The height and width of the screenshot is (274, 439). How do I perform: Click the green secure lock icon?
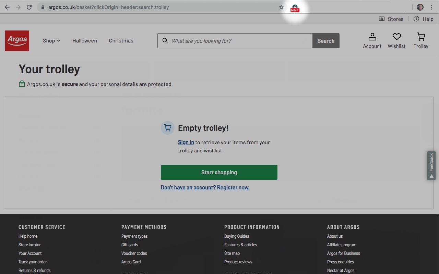point(22,84)
